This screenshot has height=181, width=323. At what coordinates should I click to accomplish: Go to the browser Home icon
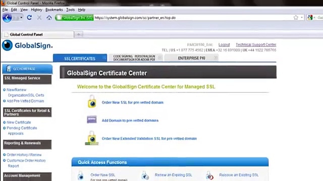tap(49, 18)
